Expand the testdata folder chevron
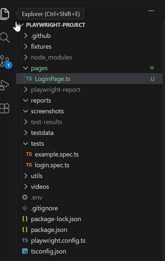 pyautogui.click(x=26, y=133)
